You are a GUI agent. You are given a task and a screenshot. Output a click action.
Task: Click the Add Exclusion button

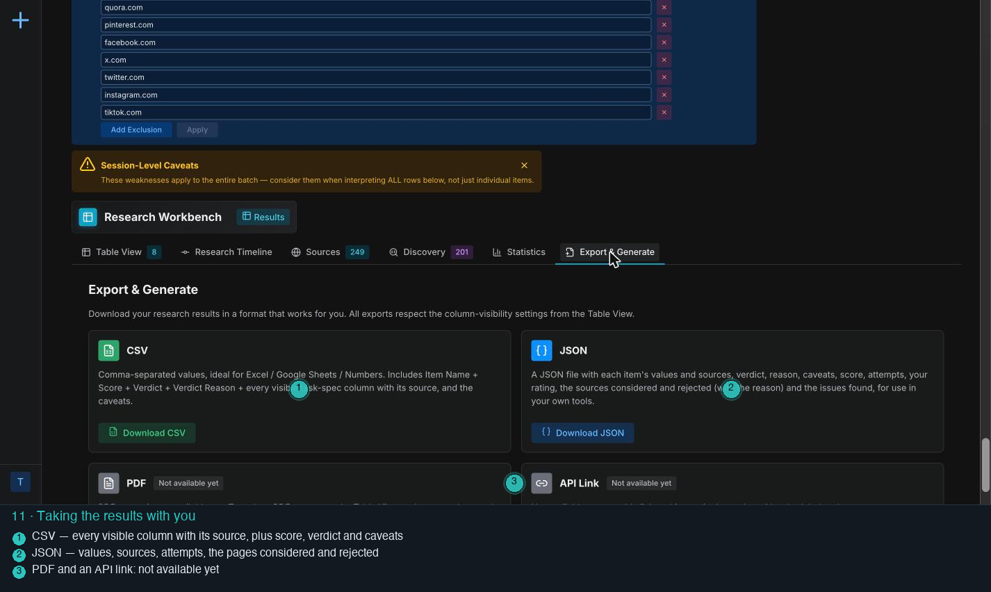point(136,129)
